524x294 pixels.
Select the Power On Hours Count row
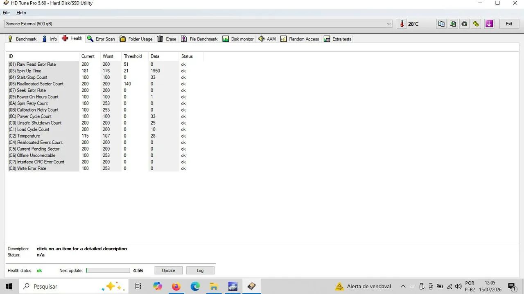(x=105, y=97)
